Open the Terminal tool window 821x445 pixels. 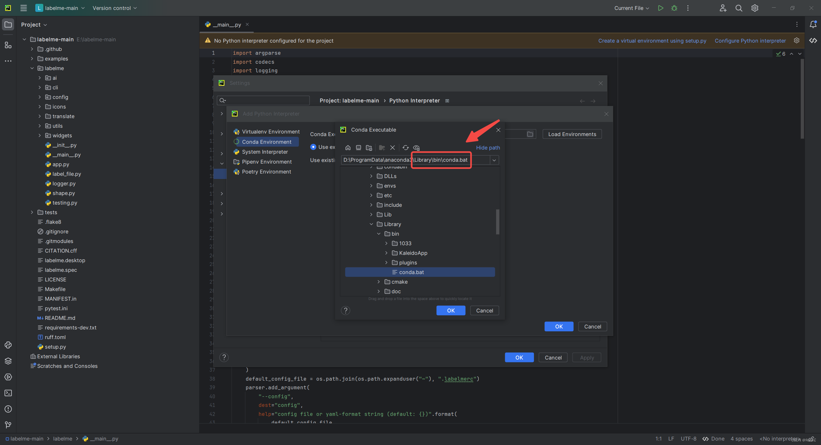[8, 393]
